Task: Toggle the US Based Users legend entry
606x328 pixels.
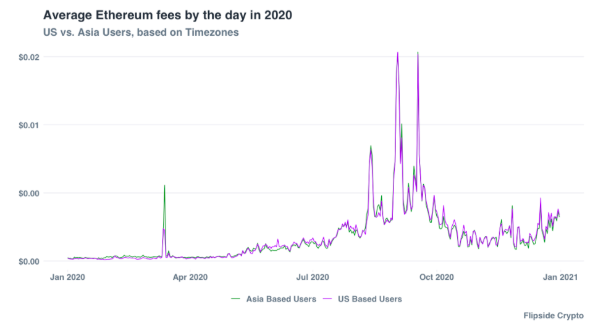Action: point(362,299)
